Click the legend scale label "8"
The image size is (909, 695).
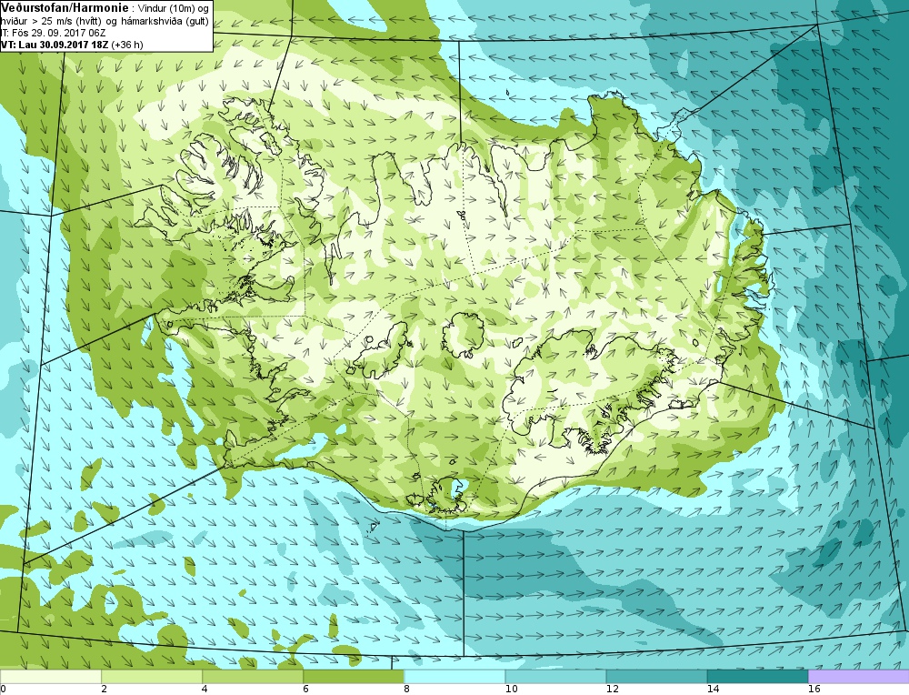click(x=406, y=690)
